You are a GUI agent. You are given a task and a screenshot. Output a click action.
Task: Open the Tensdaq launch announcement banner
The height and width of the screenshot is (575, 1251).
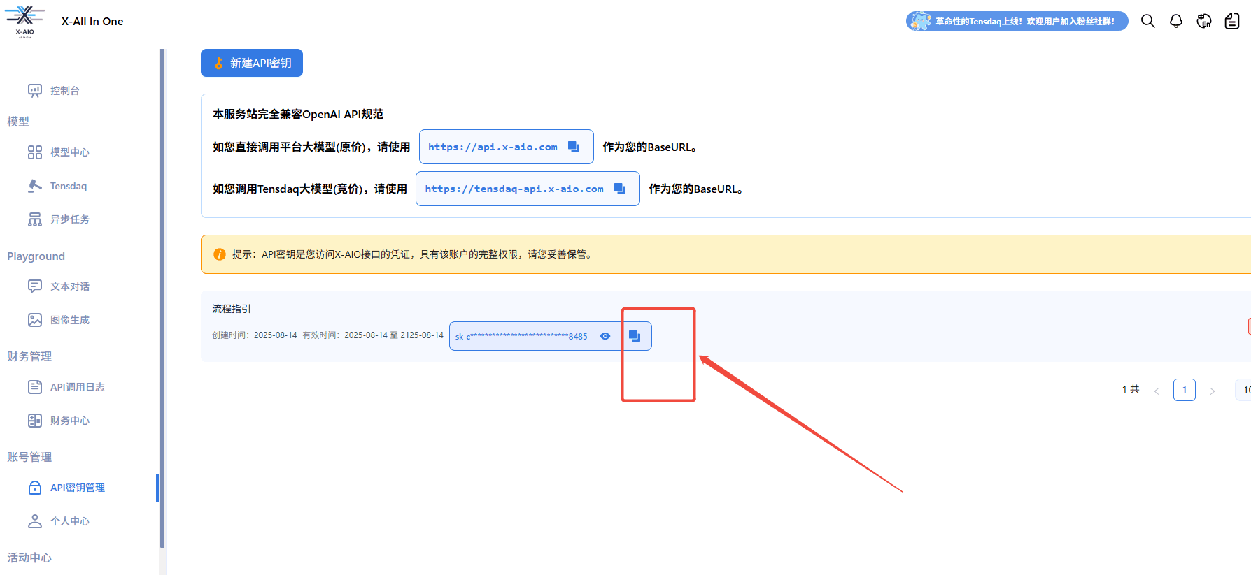(x=1017, y=21)
